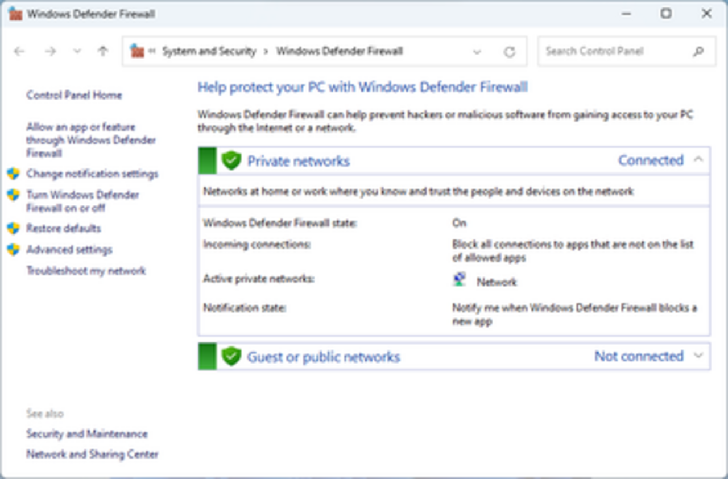
Task: Open Network and Sharing Center
Action: (92, 455)
